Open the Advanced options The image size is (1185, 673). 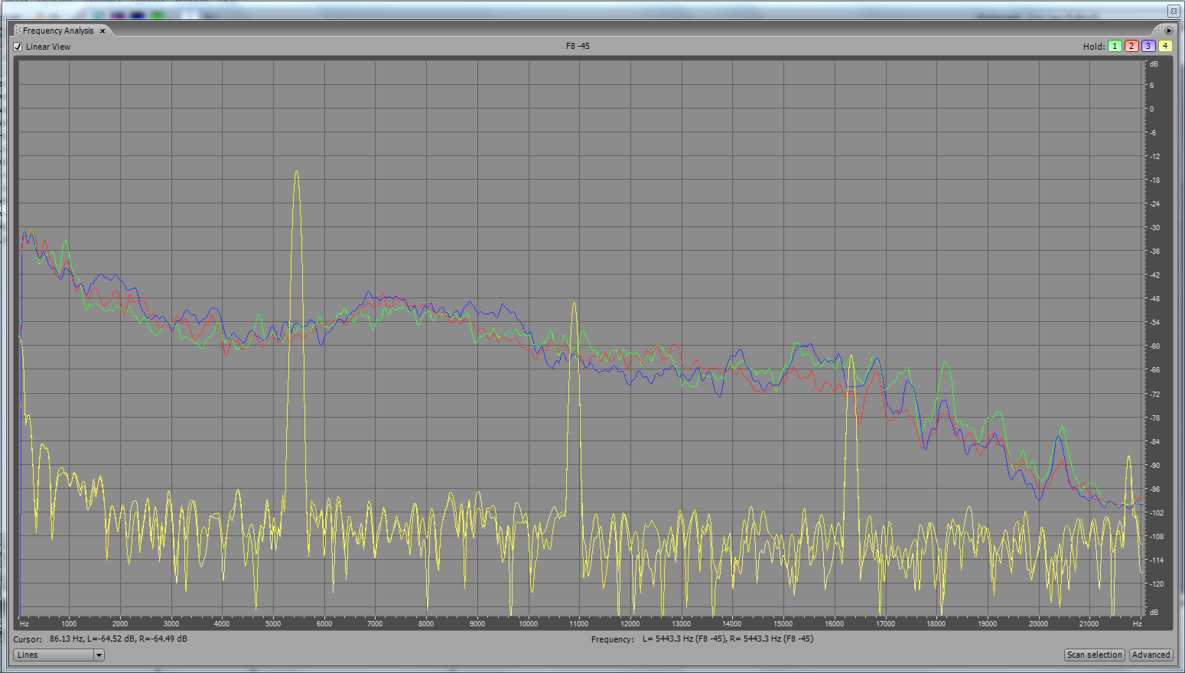click(1151, 655)
